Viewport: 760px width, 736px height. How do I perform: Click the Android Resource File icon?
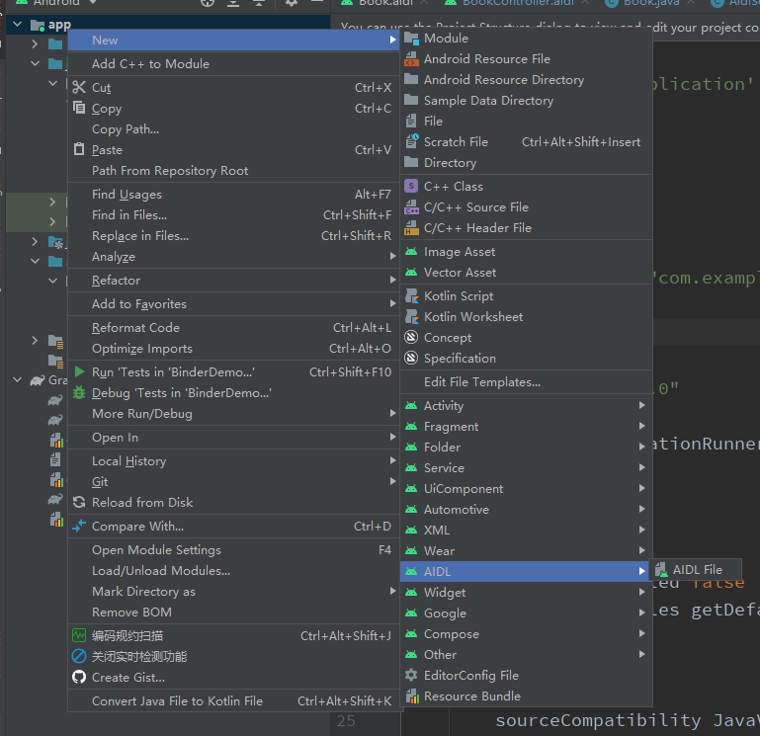coord(411,59)
